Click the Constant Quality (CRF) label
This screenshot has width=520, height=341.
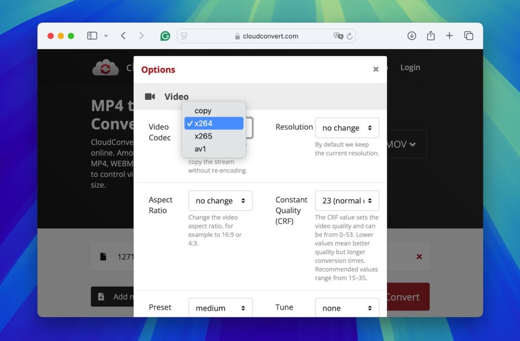(291, 210)
